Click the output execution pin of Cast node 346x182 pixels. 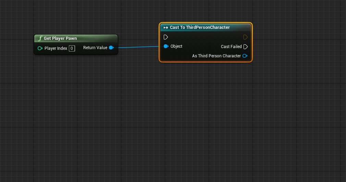pyautogui.click(x=245, y=37)
